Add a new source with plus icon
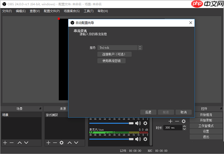The height and width of the screenshot is (154, 224). pyautogui.click(x=48, y=143)
